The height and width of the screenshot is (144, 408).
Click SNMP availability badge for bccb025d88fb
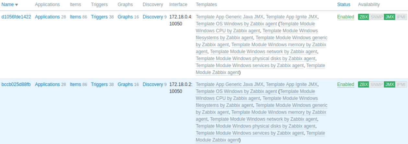tap(377, 84)
